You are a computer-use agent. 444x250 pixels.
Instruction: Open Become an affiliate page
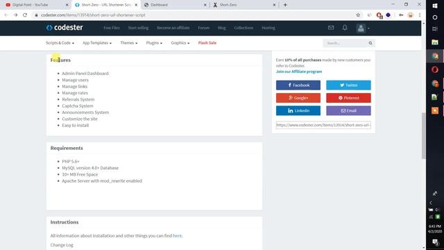click(173, 28)
